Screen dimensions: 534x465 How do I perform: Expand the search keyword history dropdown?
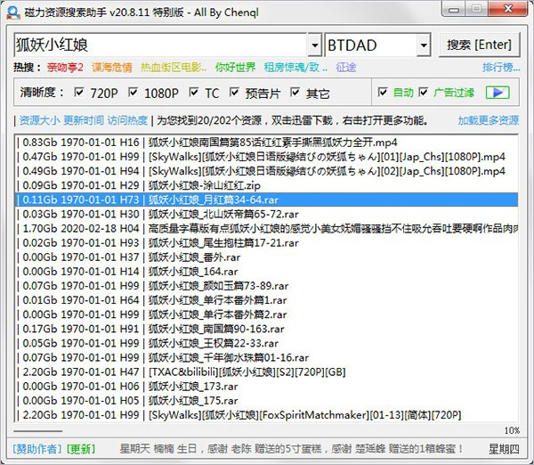point(315,45)
